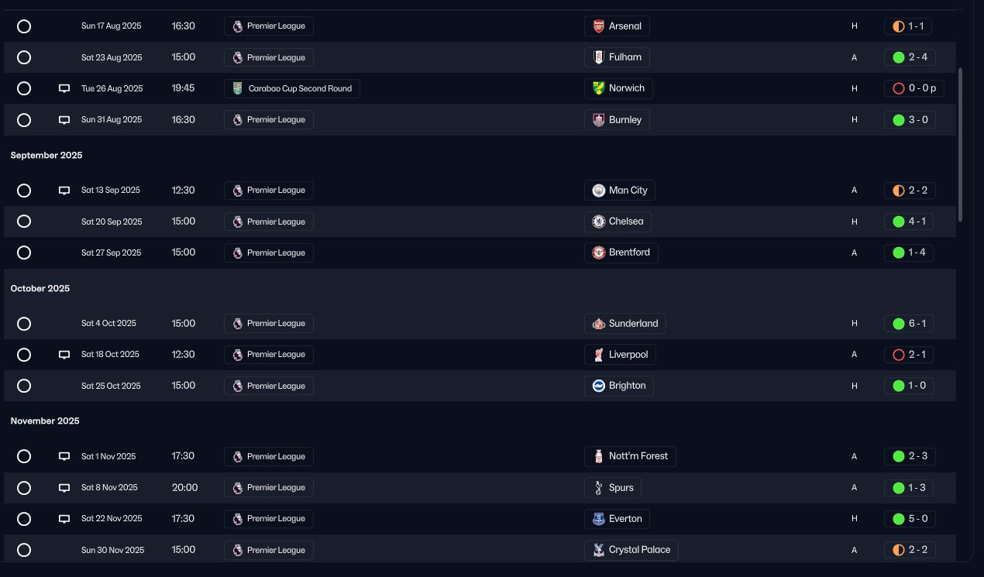The height and width of the screenshot is (577, 984).
Task: Click the Sunderland club crest icon
Action: point(598,324)
